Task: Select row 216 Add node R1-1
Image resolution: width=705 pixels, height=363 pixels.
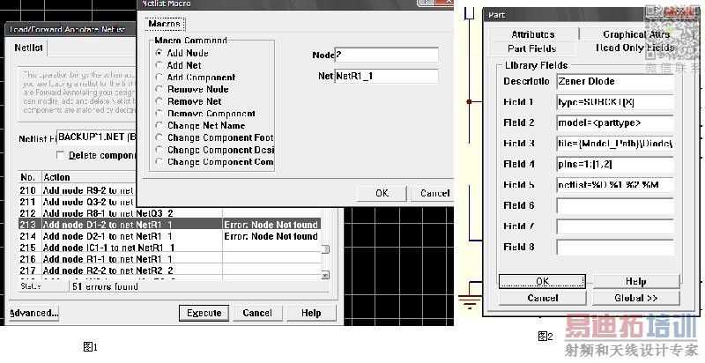Action: coord(169,259)
